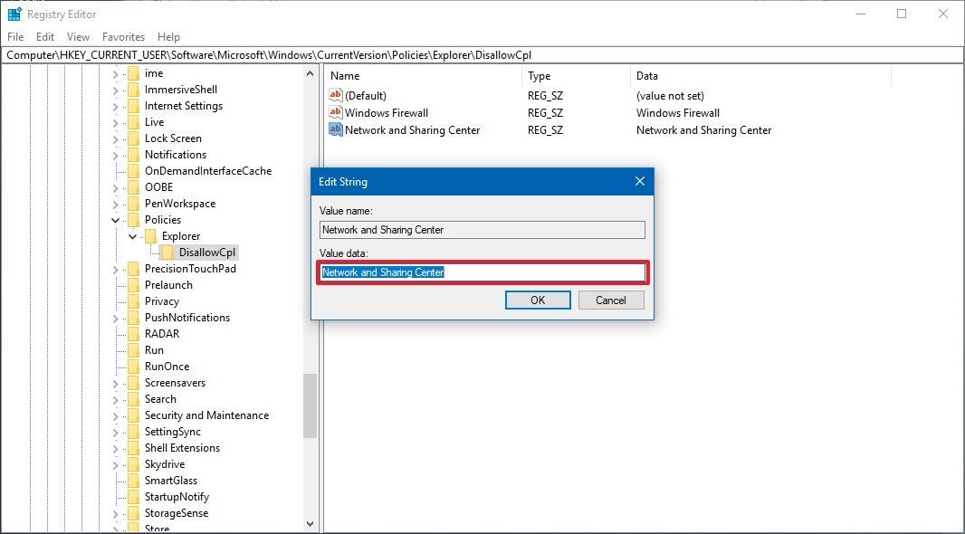Click the Privacy folder icon
Viewport: 965px width, 534px height.
click(x=132, y=300)
